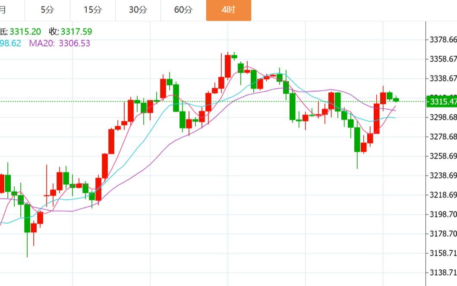Click the green current price tag 3315.47
This screenshot has height=286, width=457.
click(442, 101)
